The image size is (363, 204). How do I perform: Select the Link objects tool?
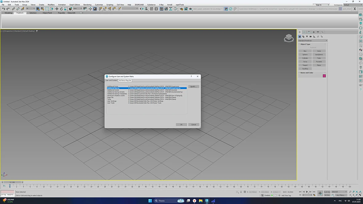pos(14,9)
